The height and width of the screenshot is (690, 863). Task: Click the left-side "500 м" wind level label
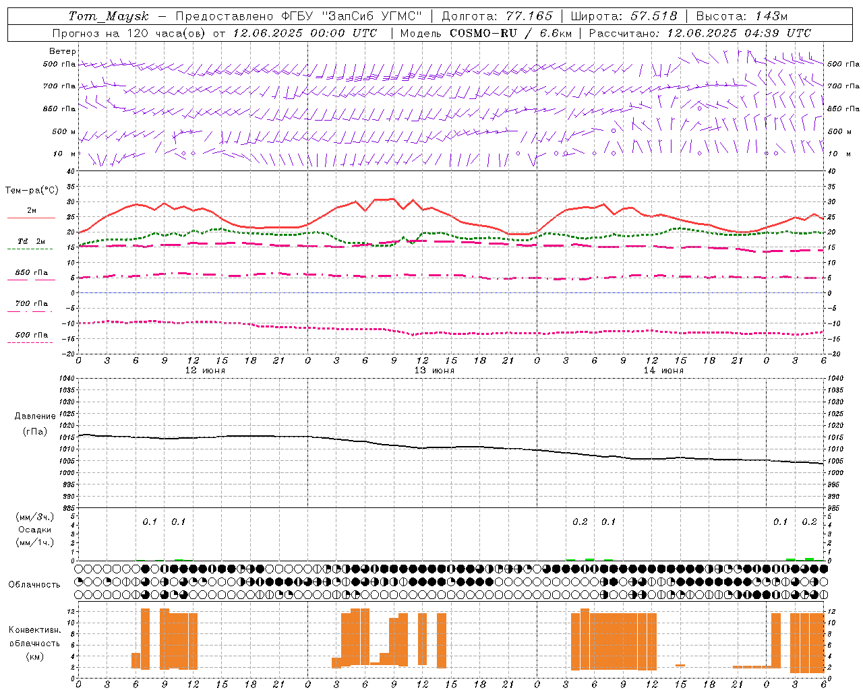64,131
